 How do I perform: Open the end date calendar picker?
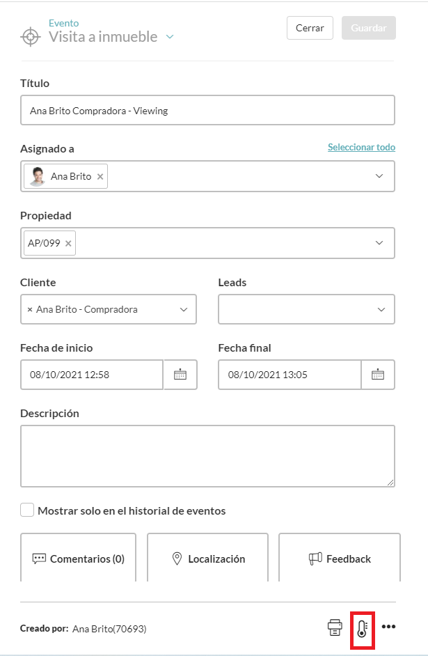pos(378,375)
